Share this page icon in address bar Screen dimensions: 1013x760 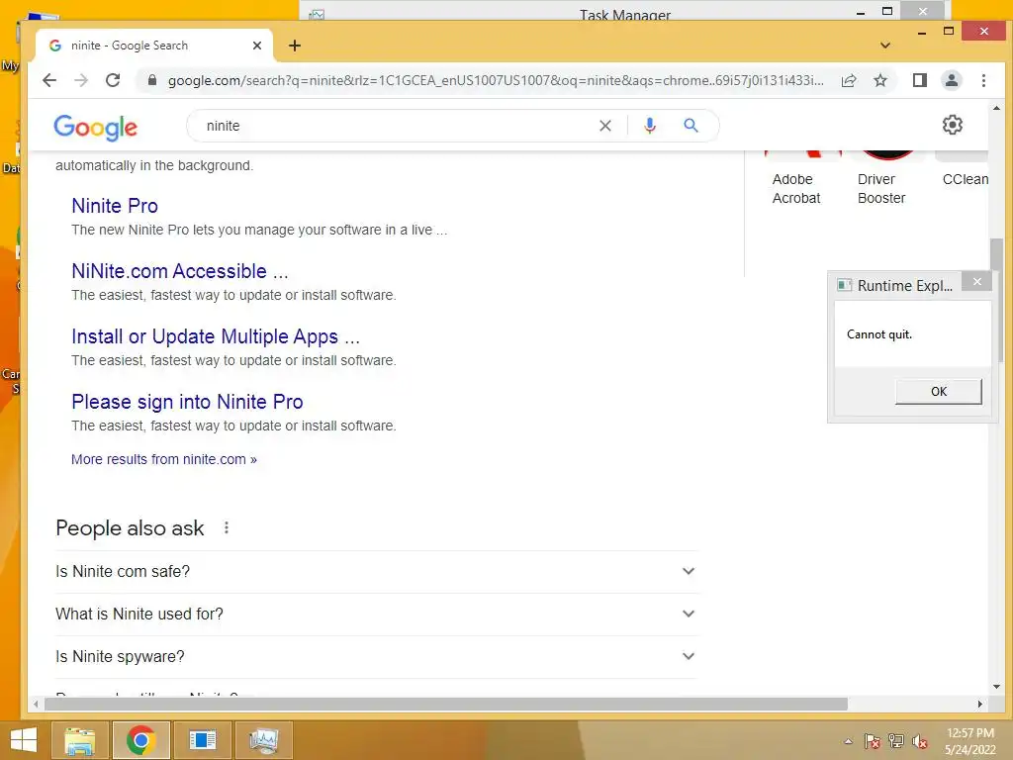849,80
